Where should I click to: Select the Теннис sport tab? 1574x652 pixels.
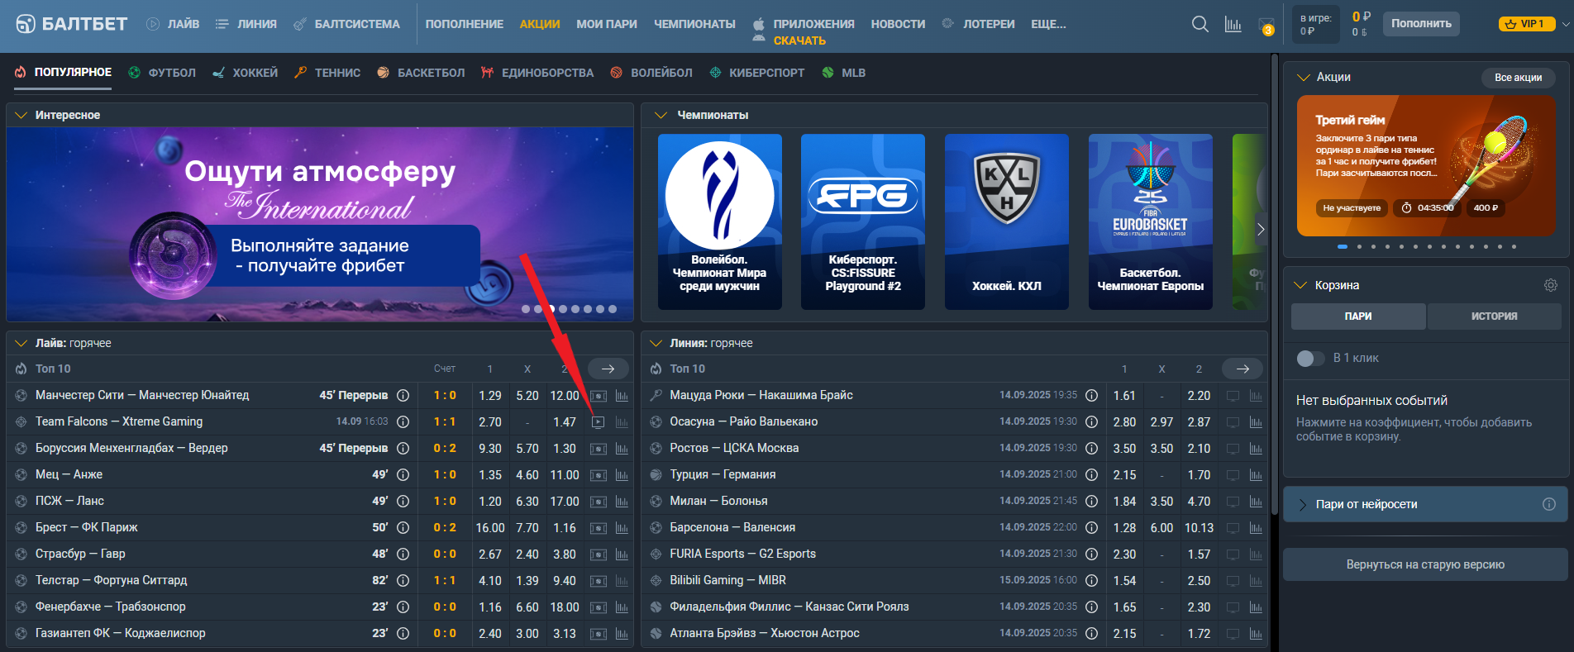327,73
